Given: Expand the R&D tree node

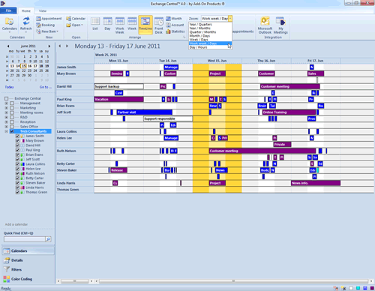Looking at the screenshot, I should (7, 117).
